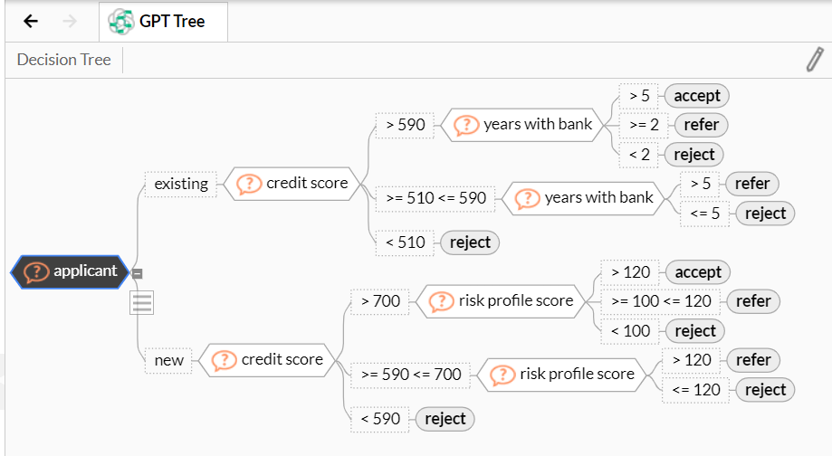The height and width of the screenshot is (456, 832).
Task: Click question icon on existing credit score node
Action: point(249,184)
